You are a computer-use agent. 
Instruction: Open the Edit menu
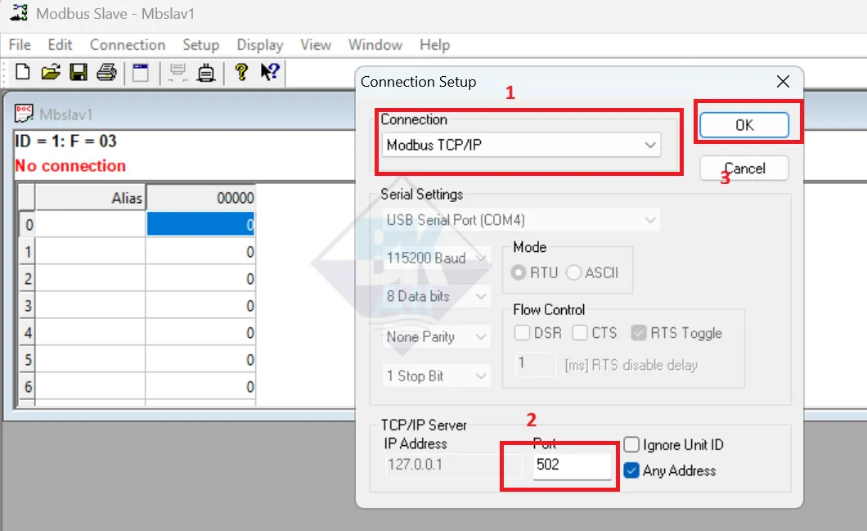point(60,45)
